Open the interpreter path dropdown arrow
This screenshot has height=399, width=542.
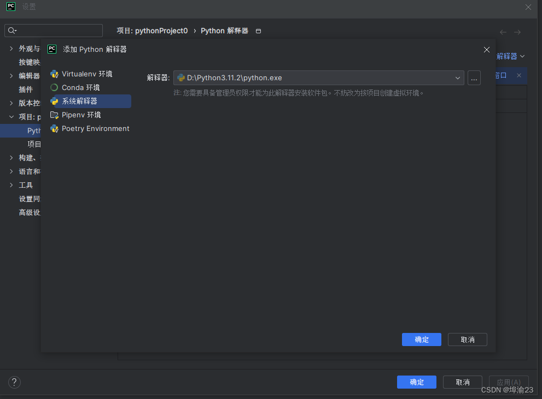(x=457, y=78)
